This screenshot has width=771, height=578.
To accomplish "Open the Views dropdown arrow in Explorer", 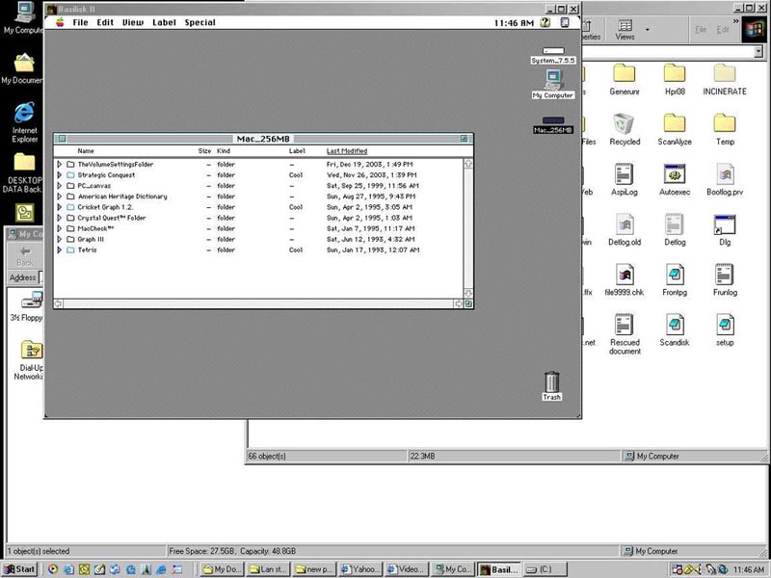I will pyautogui.click(x=647, y=30).
